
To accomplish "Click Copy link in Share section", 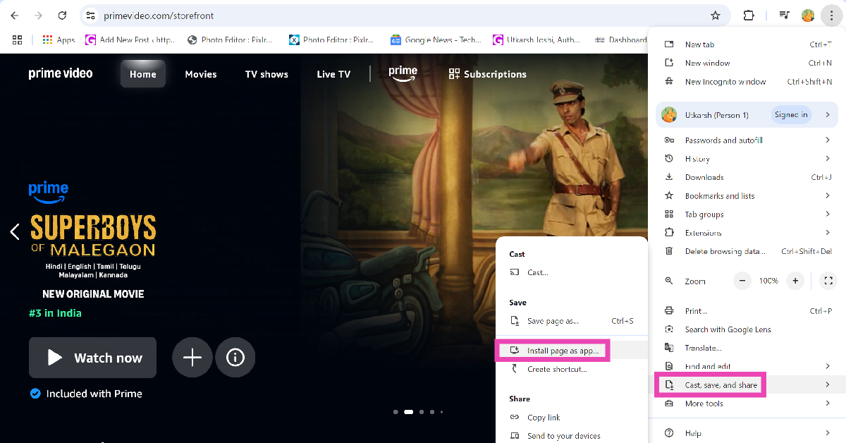I will (544, 418).
